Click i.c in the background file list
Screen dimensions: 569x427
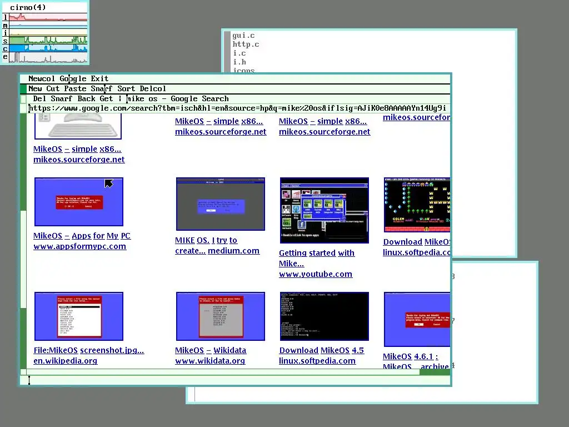pos(239,53)
